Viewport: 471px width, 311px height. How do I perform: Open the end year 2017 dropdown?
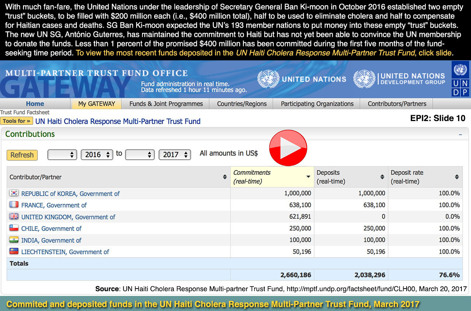coord(174,155)
